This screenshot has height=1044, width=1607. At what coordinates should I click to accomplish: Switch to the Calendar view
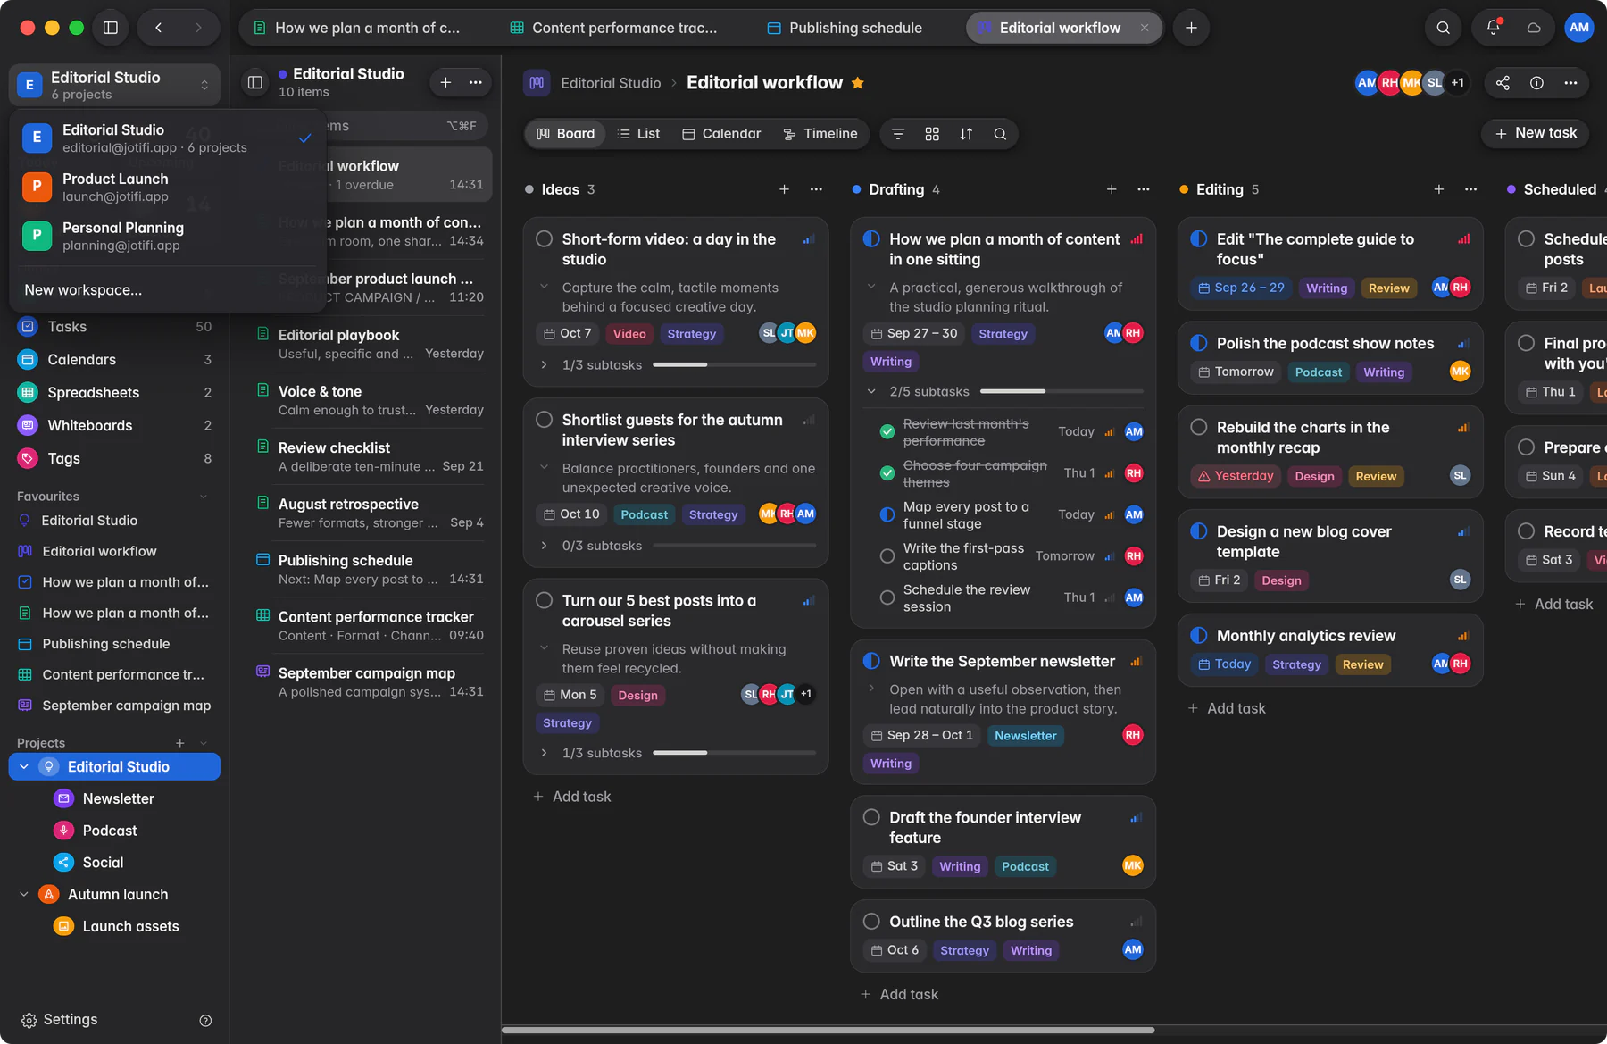click(x=721, y=134)
